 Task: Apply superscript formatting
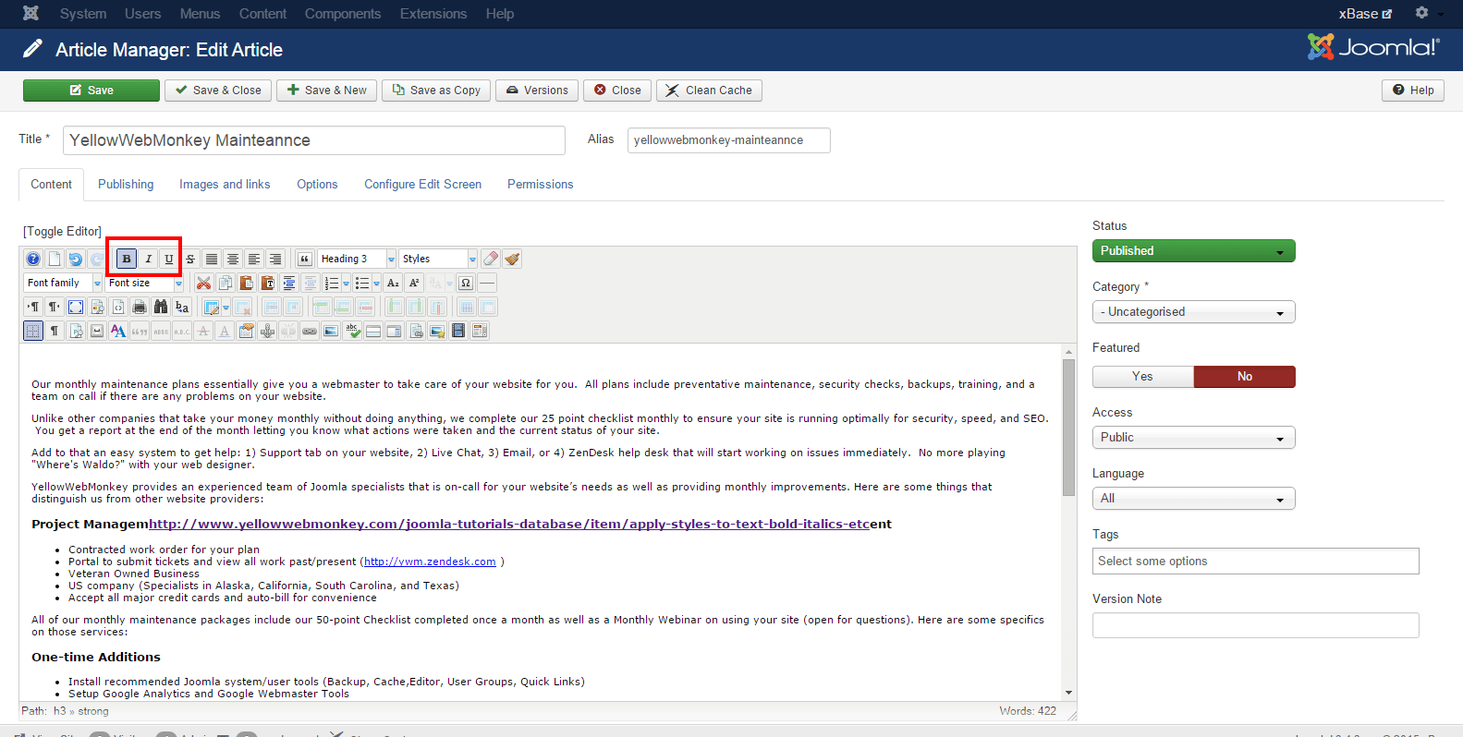click(414, 283)
